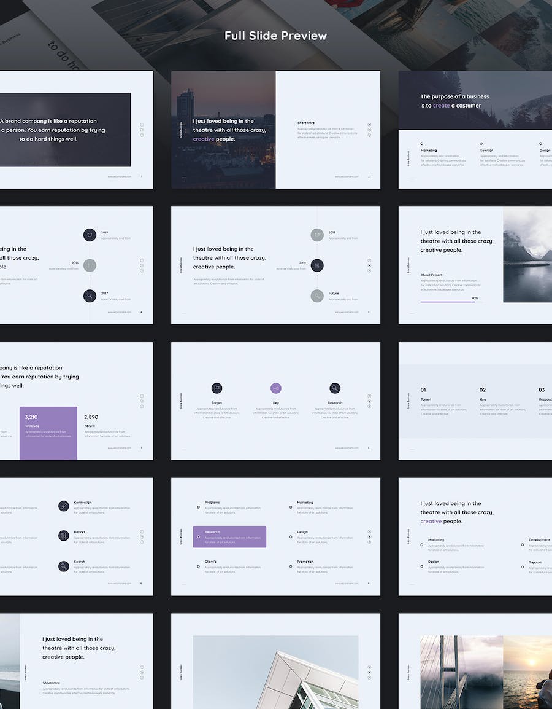Click the alarm clock icon beside 2015
Image resolution: width=552 pixels, height=709 pixels.
tap(90, 235)
